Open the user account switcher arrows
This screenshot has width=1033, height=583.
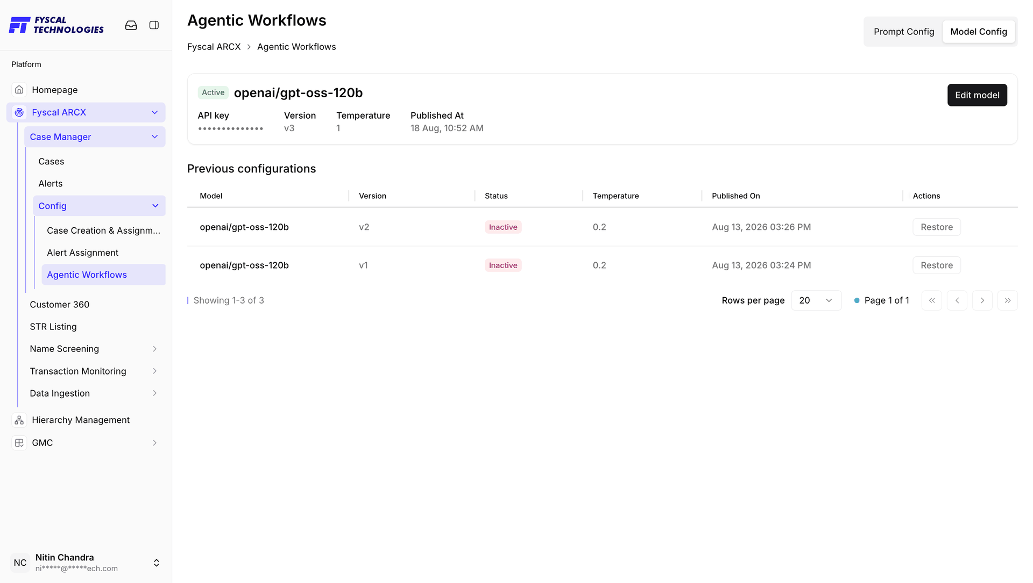[x=157, y=563]
